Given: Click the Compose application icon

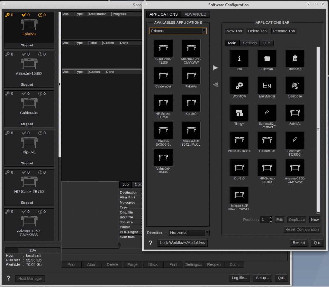Looking at the screenshot, I should coord(295,86).
